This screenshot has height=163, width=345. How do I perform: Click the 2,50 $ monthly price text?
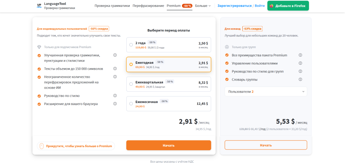click(x=203, y=43)
